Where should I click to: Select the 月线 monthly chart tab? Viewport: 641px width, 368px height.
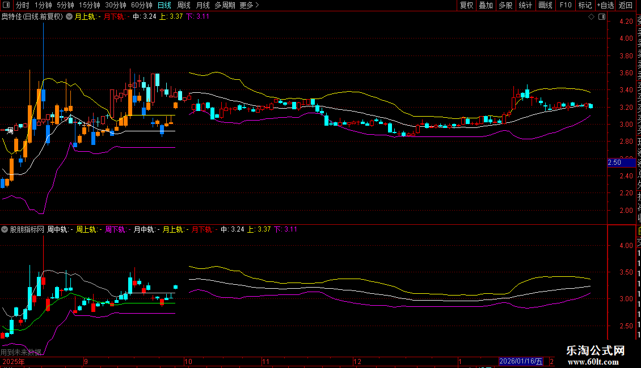point(203,5)
